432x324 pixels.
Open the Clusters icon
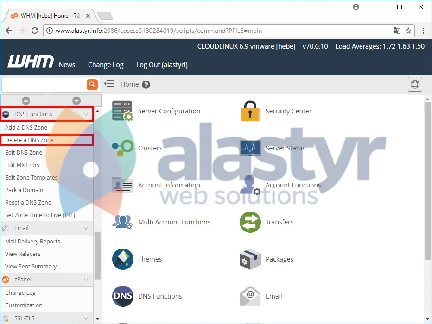(123, 148)
